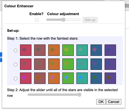
Task: Click the pink star on dark blue swatch
Action: (x=95, y=50)
